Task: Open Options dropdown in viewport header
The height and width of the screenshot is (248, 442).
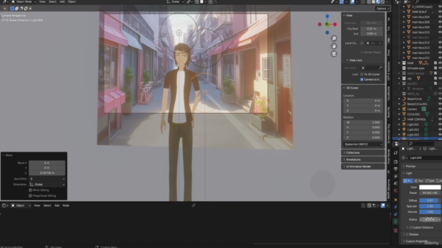Action: [383, 8]
